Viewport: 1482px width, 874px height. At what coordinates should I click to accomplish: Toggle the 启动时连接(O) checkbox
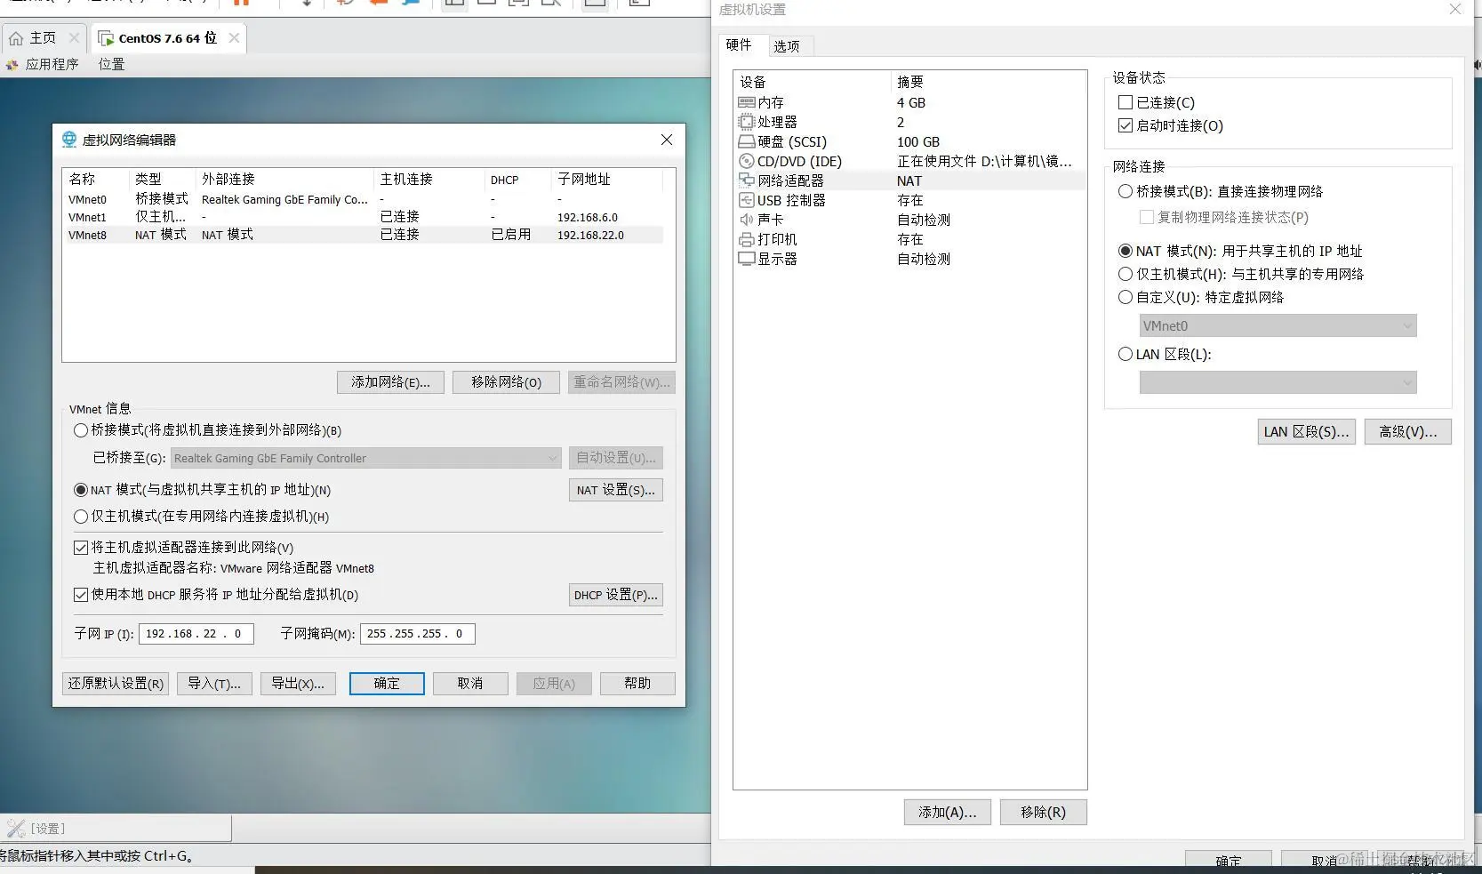[x=1126, y=125]
